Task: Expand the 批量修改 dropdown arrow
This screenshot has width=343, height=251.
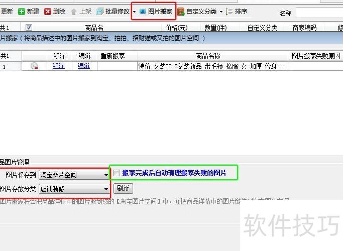Action: point(134,12)
